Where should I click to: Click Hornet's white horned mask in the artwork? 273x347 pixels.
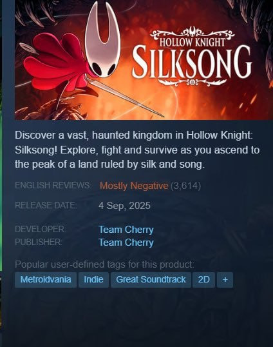coord(103,41)
